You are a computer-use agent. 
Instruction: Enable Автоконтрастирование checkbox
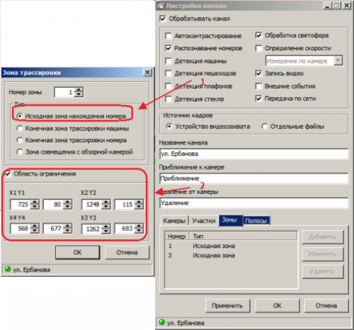coord(169,36)
